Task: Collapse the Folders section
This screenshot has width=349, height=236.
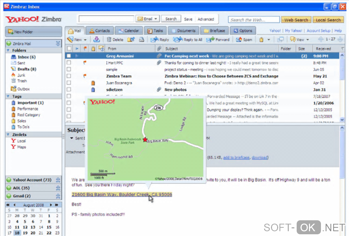Action: click(x=8, y=50)
